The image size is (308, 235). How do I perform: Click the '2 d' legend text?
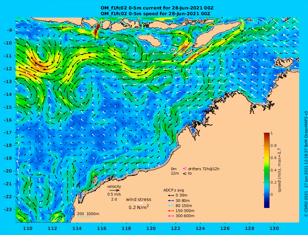[114, 199]
